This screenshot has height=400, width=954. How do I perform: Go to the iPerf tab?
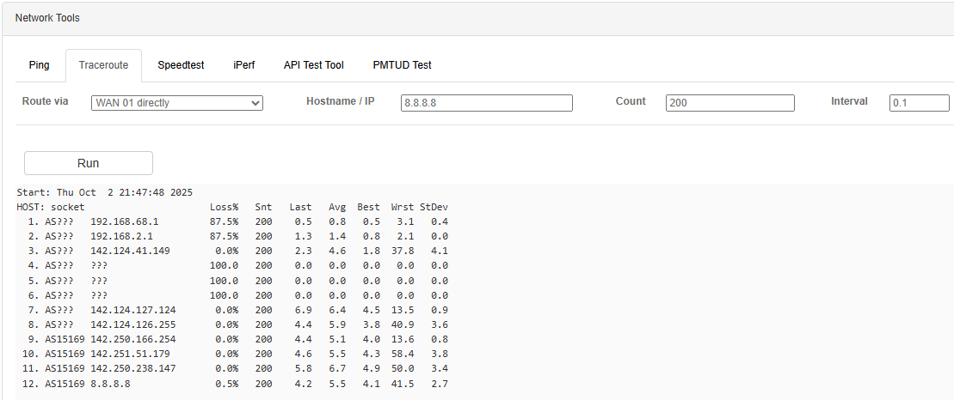pos(243,65)
